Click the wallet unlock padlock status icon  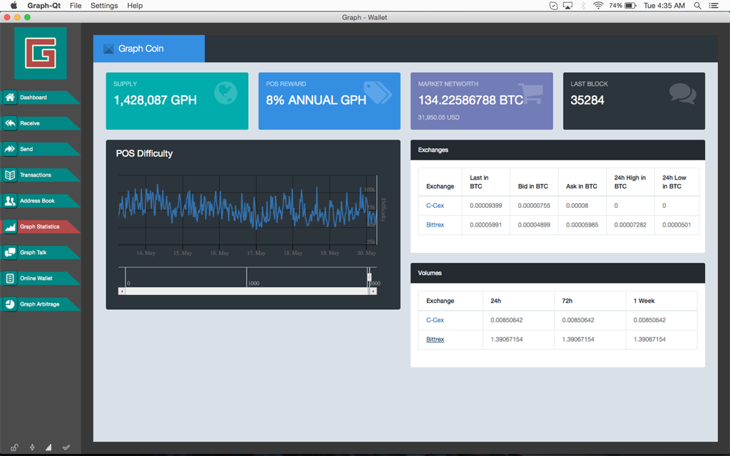click(x=14, y=447)
